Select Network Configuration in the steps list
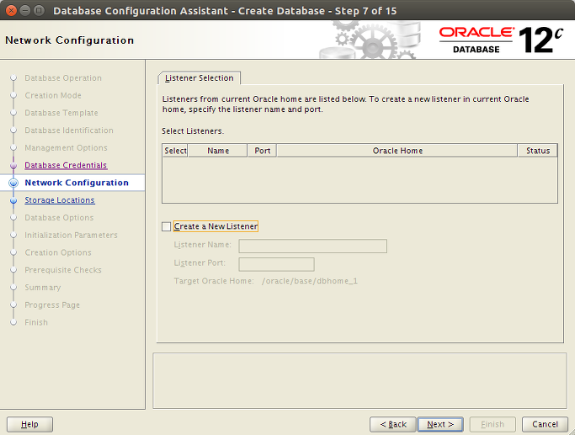This screenshot has height=435, width=575. click(77, 183)
